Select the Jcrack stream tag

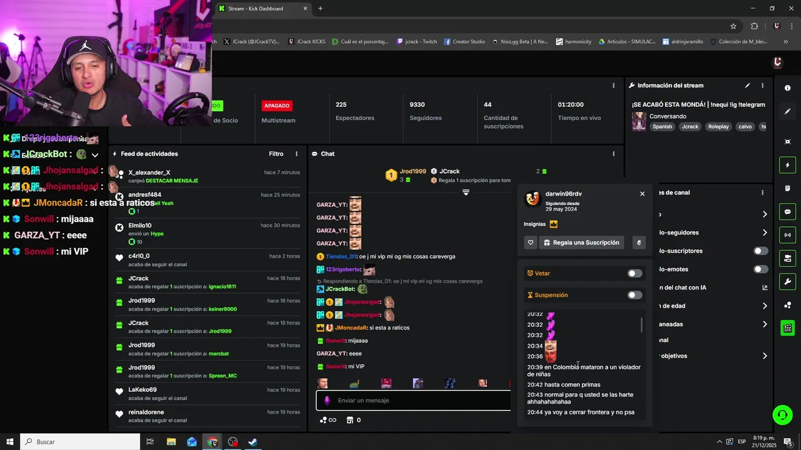(690, 126)
